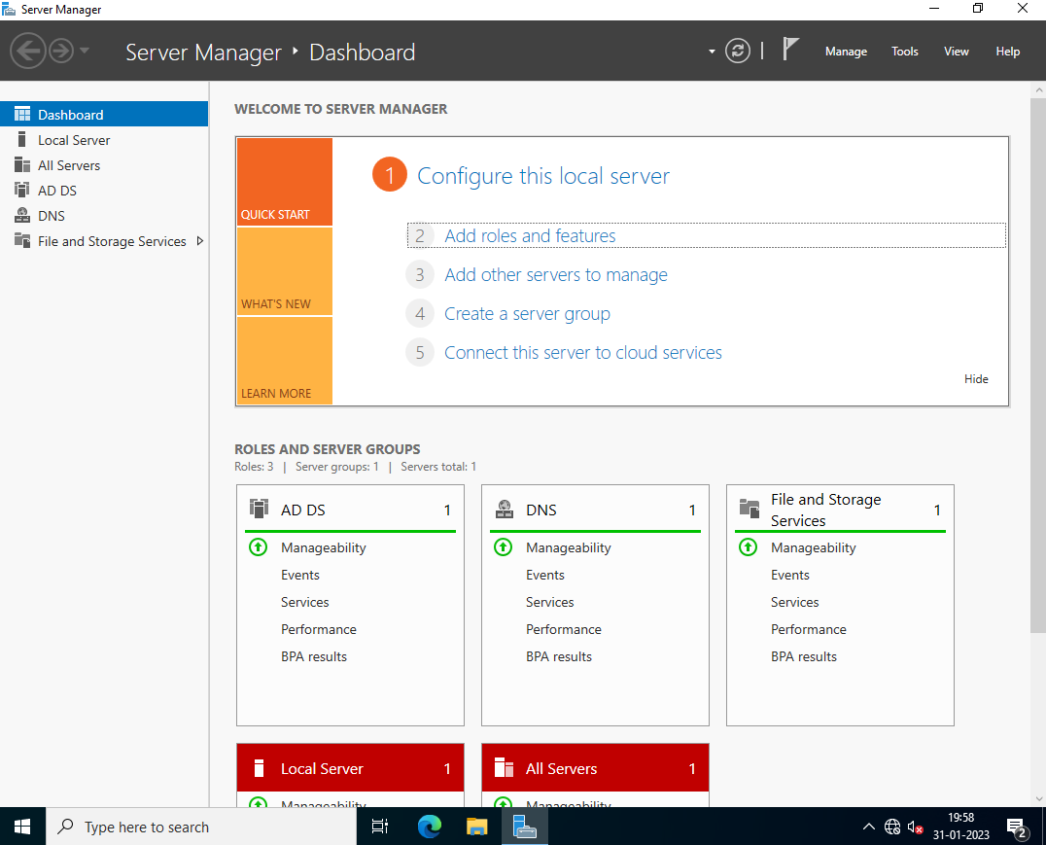Viewport: 1046px width, 845px height.
Task: Open Events in File and Storage Services tile
Action: point(789,575)
